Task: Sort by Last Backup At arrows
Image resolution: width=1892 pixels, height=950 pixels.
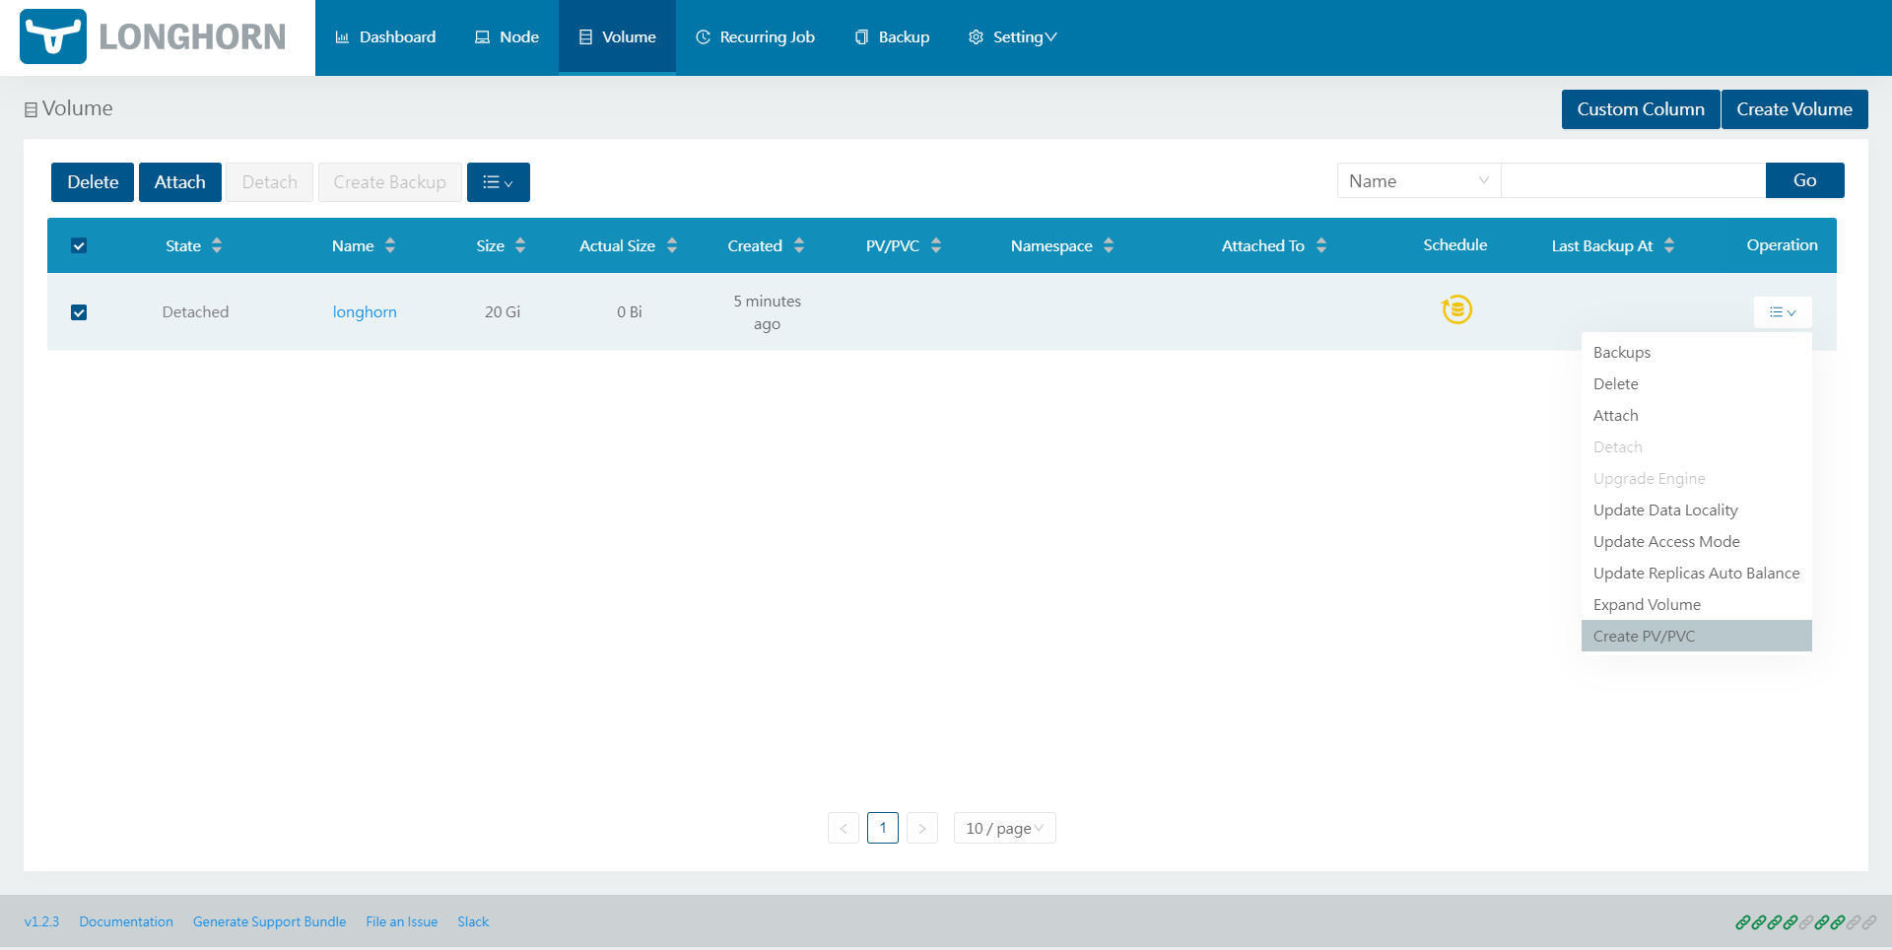Action: click(1669, 245)
